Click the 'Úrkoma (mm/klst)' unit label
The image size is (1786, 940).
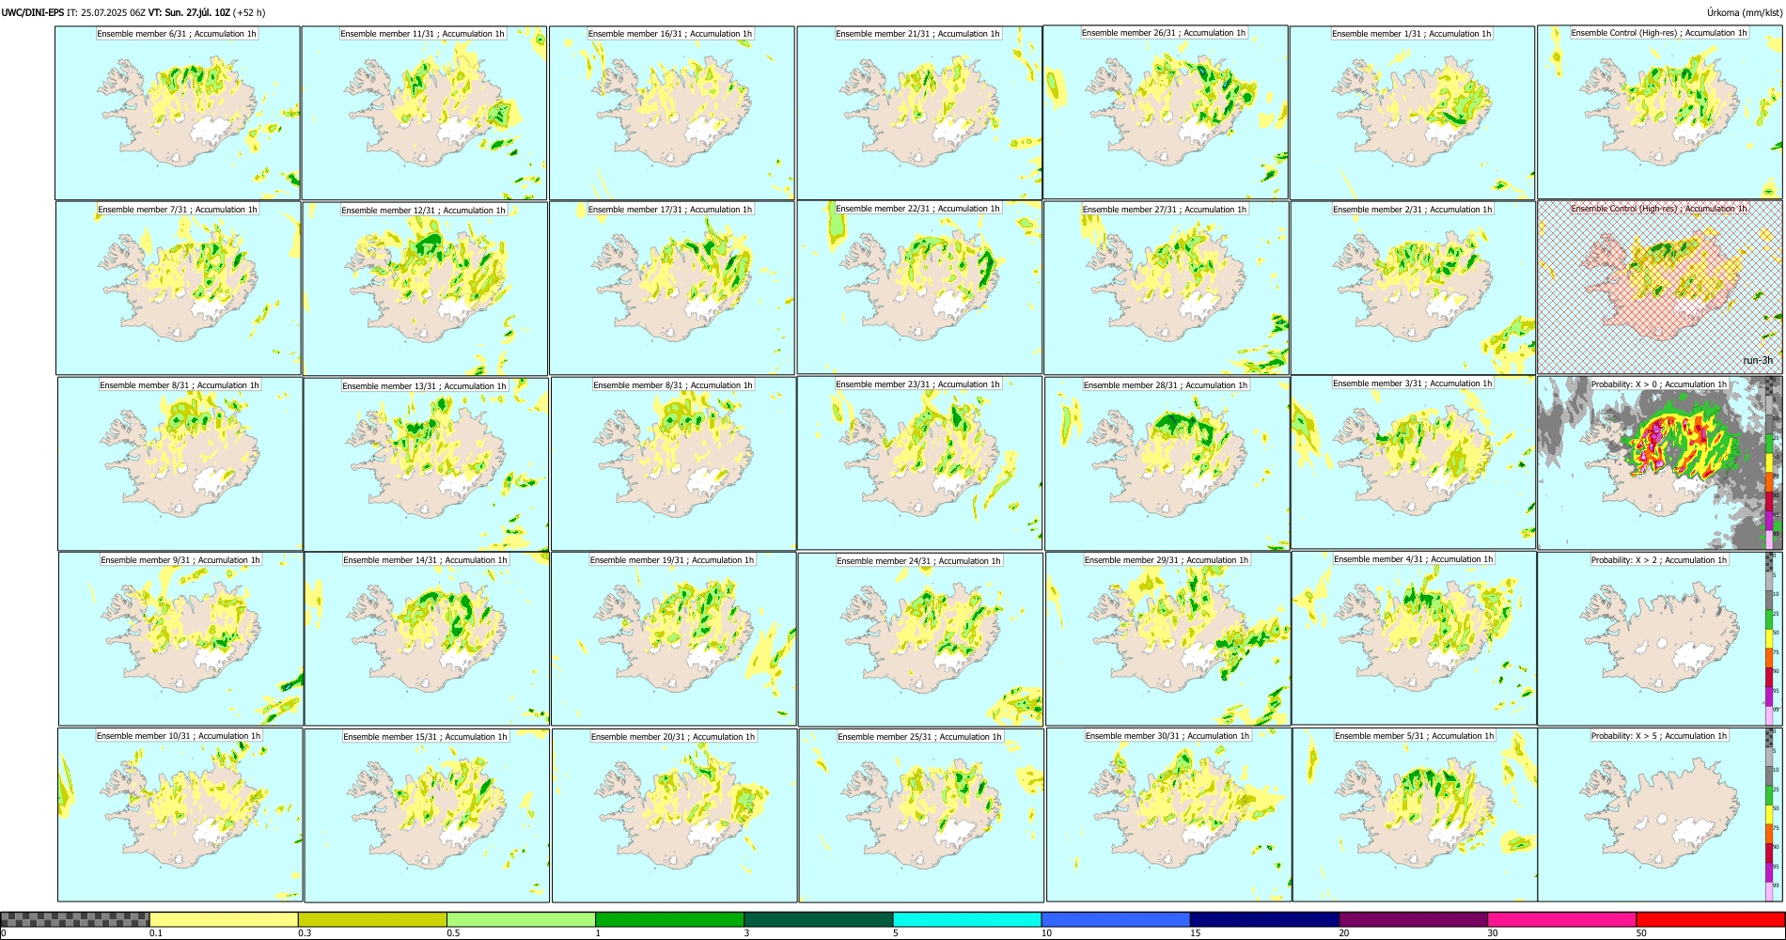[x=1745, y=12]
